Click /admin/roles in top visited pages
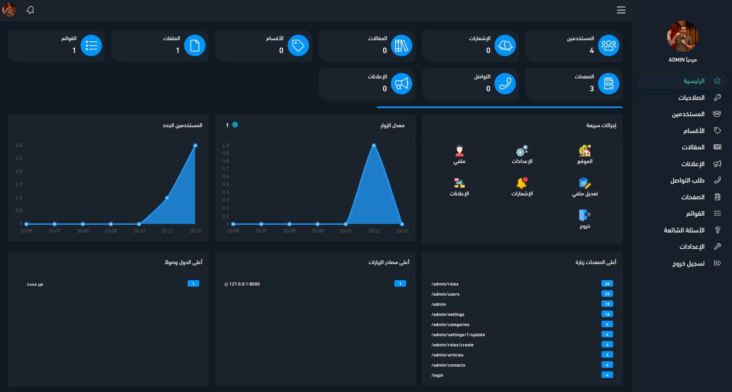 pyautogui.click(x=445, y=284)
